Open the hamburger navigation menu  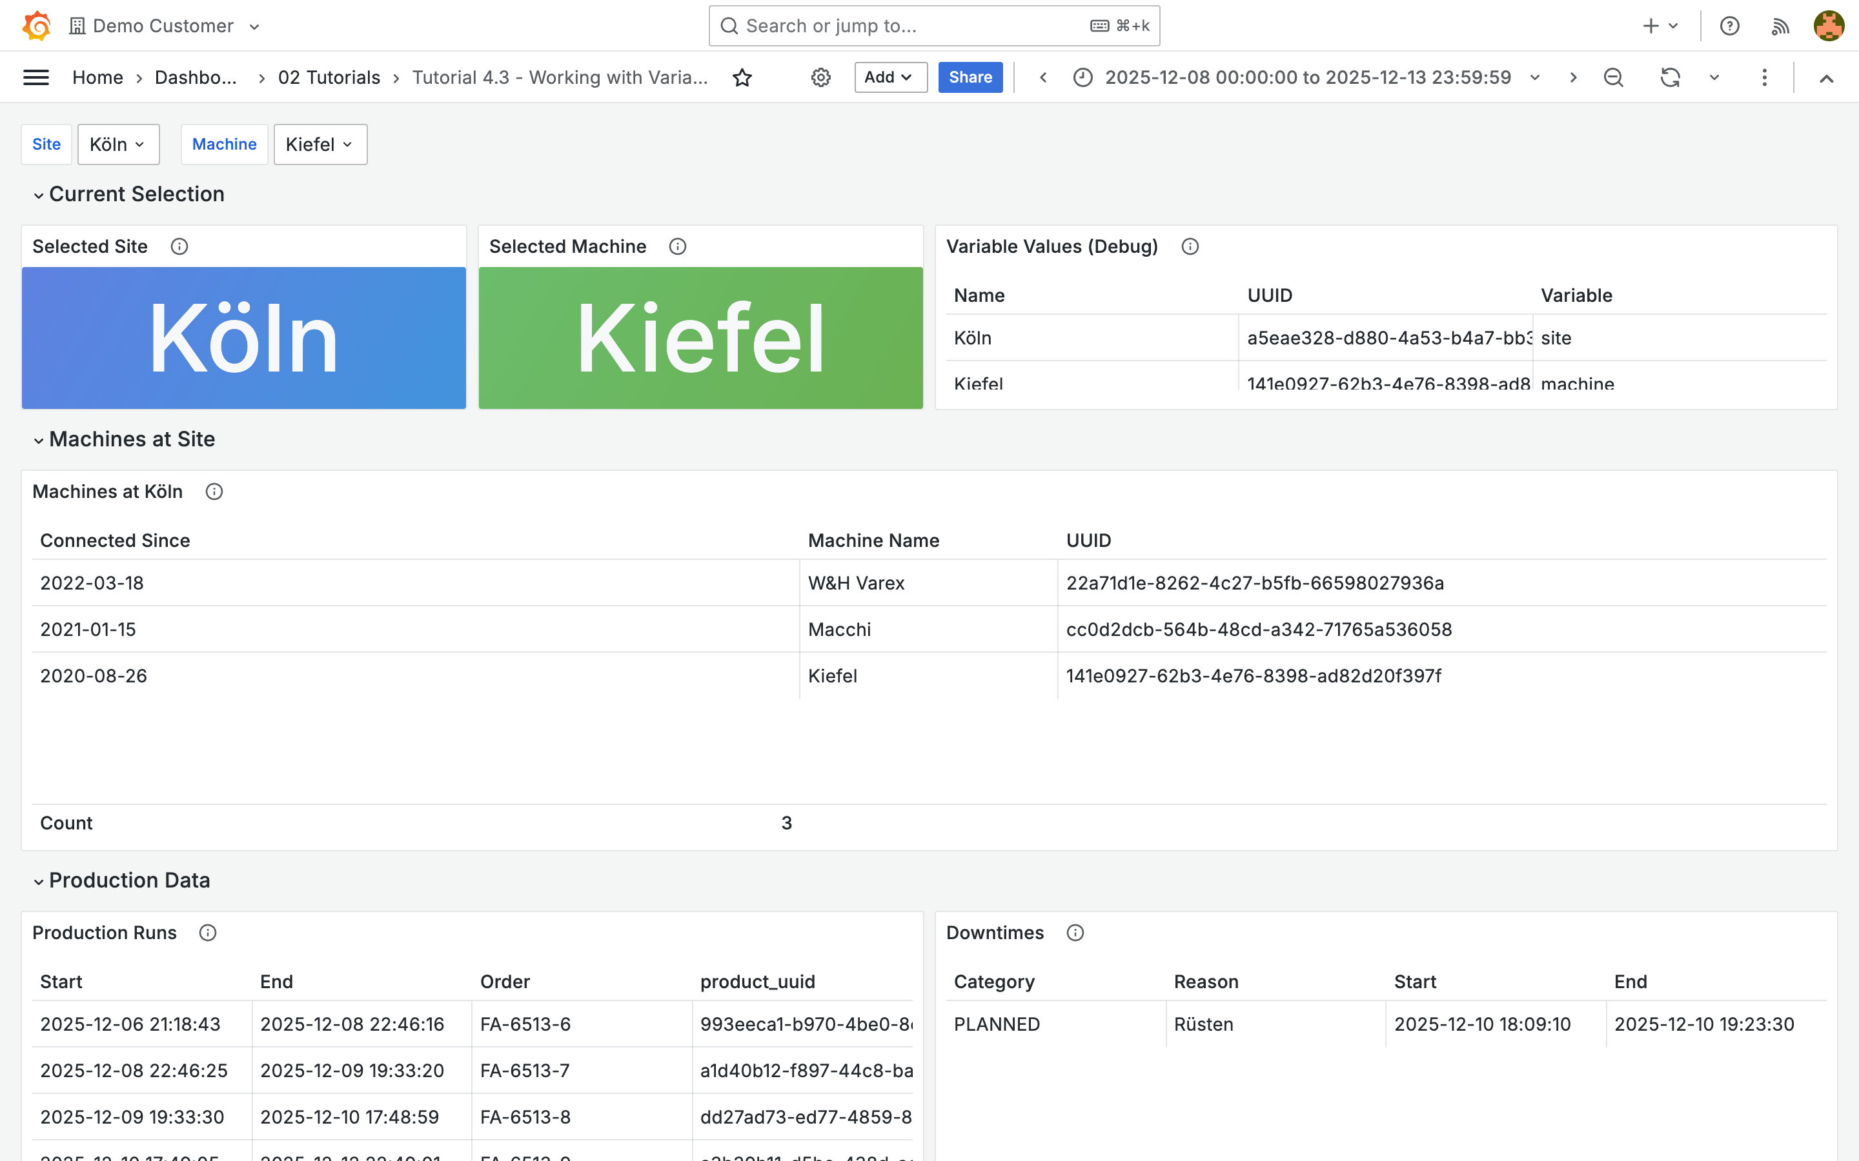click(36, 77)
